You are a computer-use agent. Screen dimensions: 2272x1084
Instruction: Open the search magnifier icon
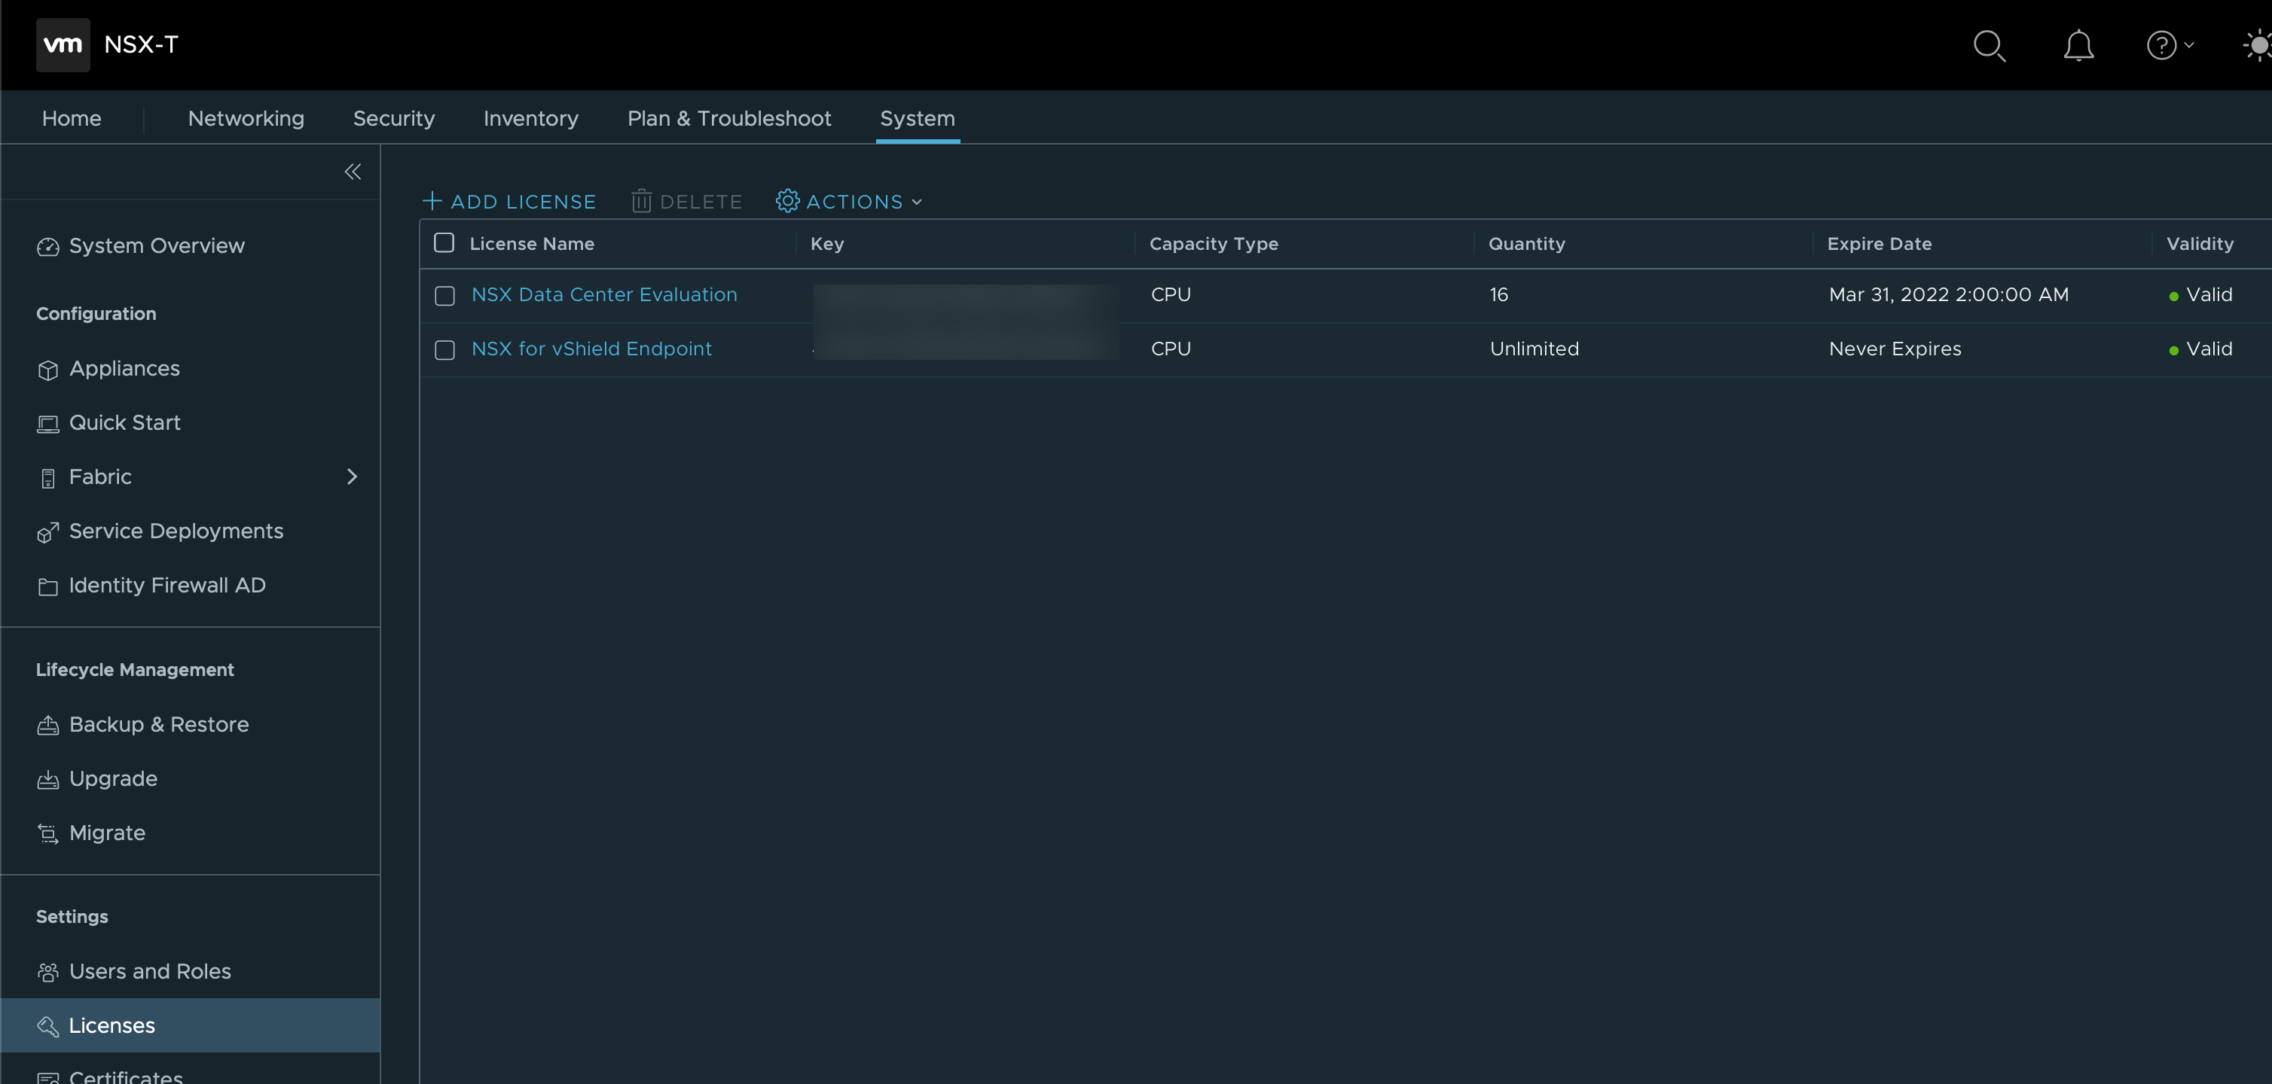coord(1989,45)
